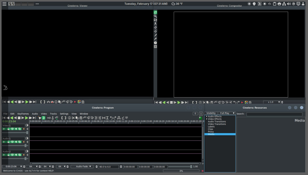Screen dimensions: 308x175
Task: Select the edit mask tool in Compositor
Action: (x=156, y=20)
